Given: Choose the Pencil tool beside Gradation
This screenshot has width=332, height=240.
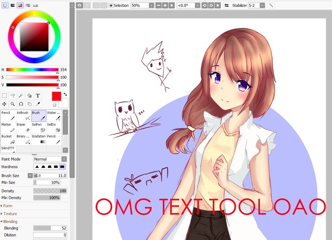Looking at the screenshot, I should click(x=54, y=139).
